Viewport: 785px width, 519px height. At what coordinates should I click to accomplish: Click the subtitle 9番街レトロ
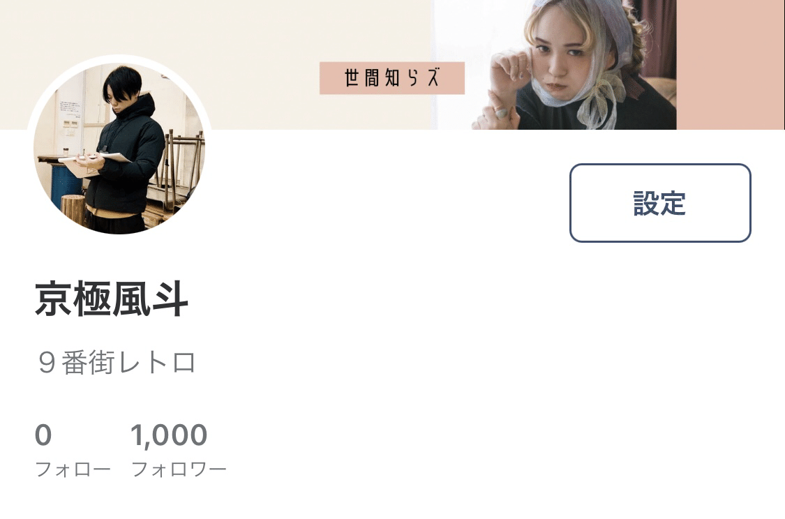[x=116, y=362]
